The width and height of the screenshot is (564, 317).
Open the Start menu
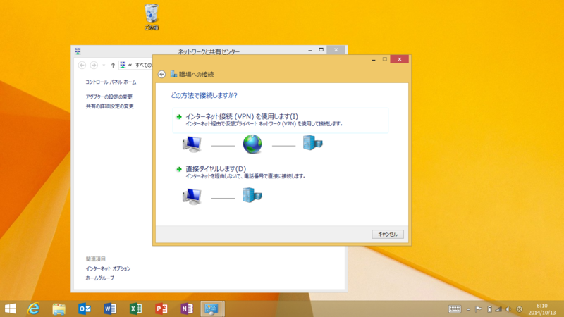pyautogui.click(x=10, y=309)
